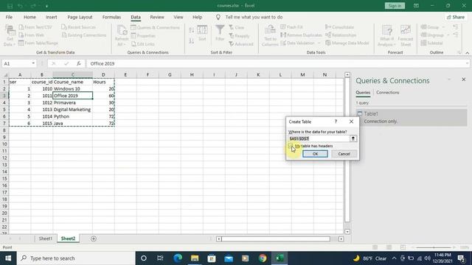The height and width of the screenshot is (265, 472).
Task: Click the Sort A to Z icon
Action: pyautogui.click(x=192, y=30)
